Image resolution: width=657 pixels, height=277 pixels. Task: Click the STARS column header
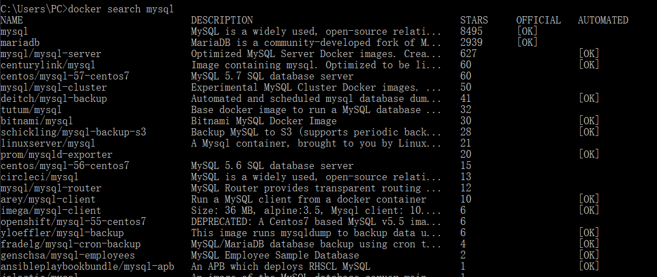tap(474, 20)
